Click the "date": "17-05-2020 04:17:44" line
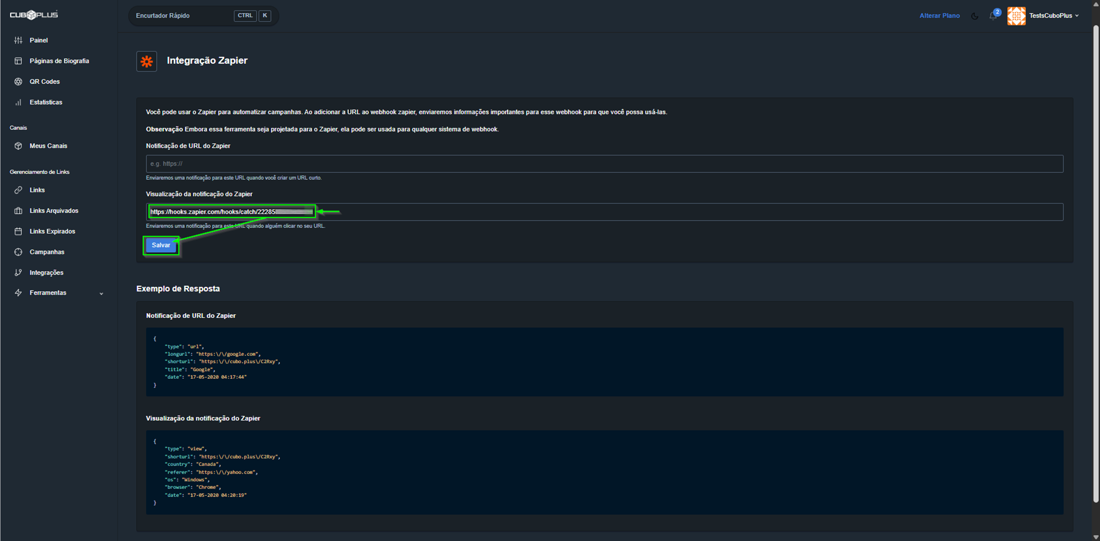 click(x=205, y=377)
